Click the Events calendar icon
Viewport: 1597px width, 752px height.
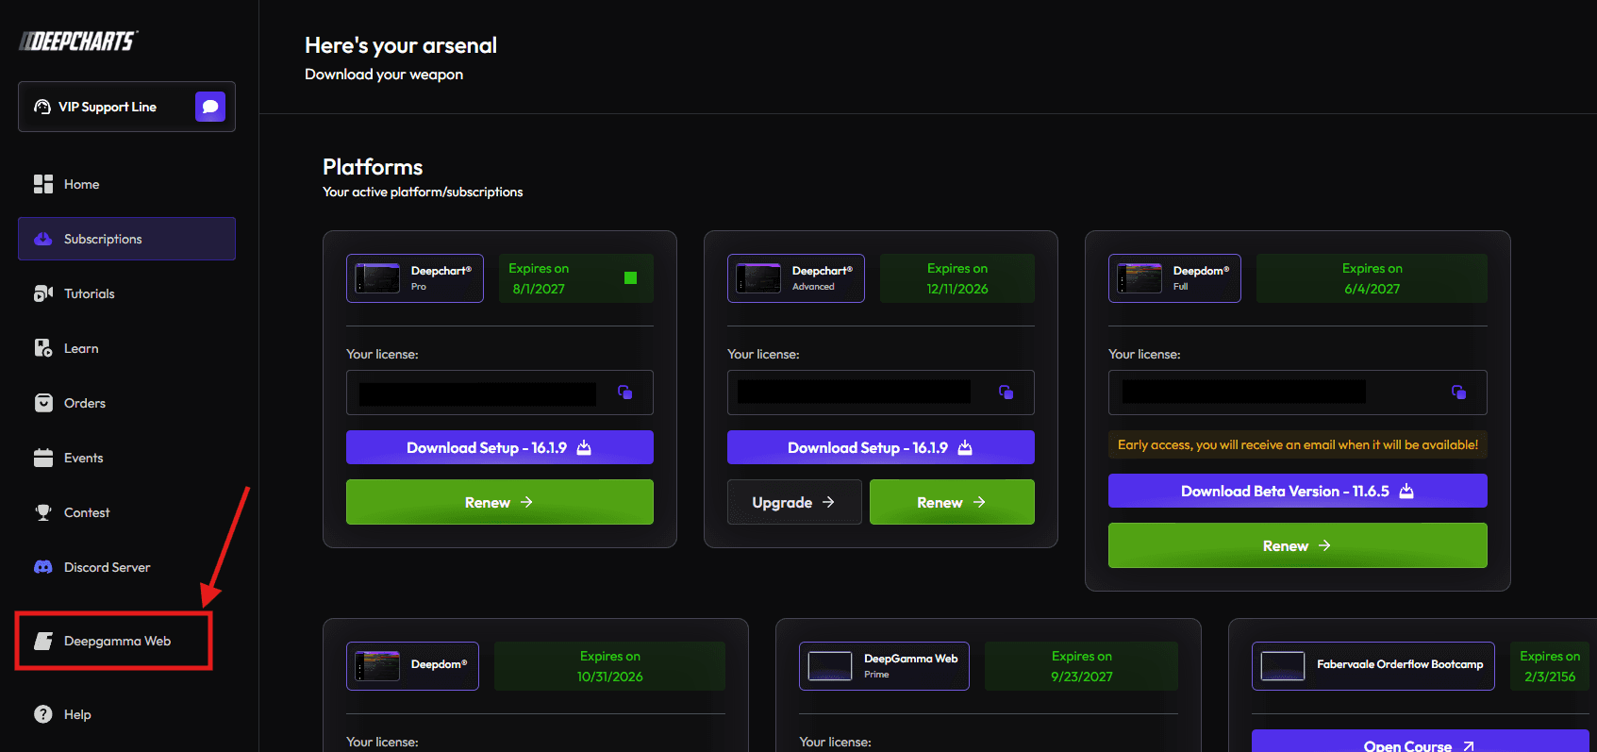click(x=43, y=458)
